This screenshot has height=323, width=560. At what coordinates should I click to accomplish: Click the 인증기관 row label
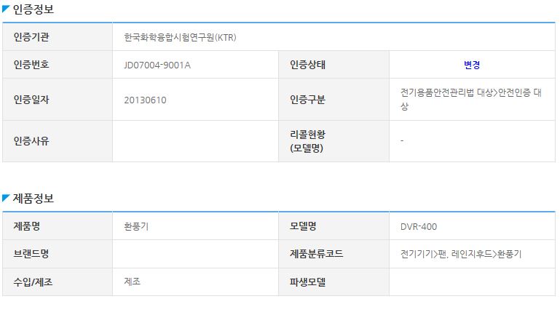pyautogui.click(x=58, y=37)
